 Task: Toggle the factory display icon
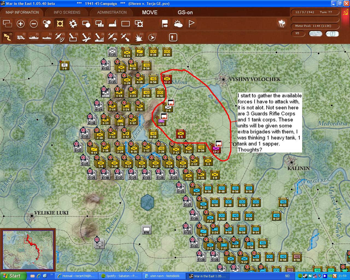click(x=112, y=24)
